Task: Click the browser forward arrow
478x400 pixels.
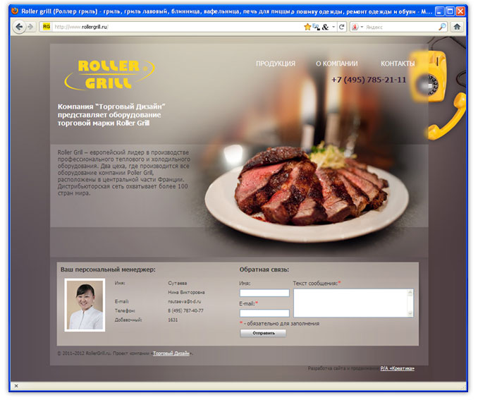Action: point(30,27)
